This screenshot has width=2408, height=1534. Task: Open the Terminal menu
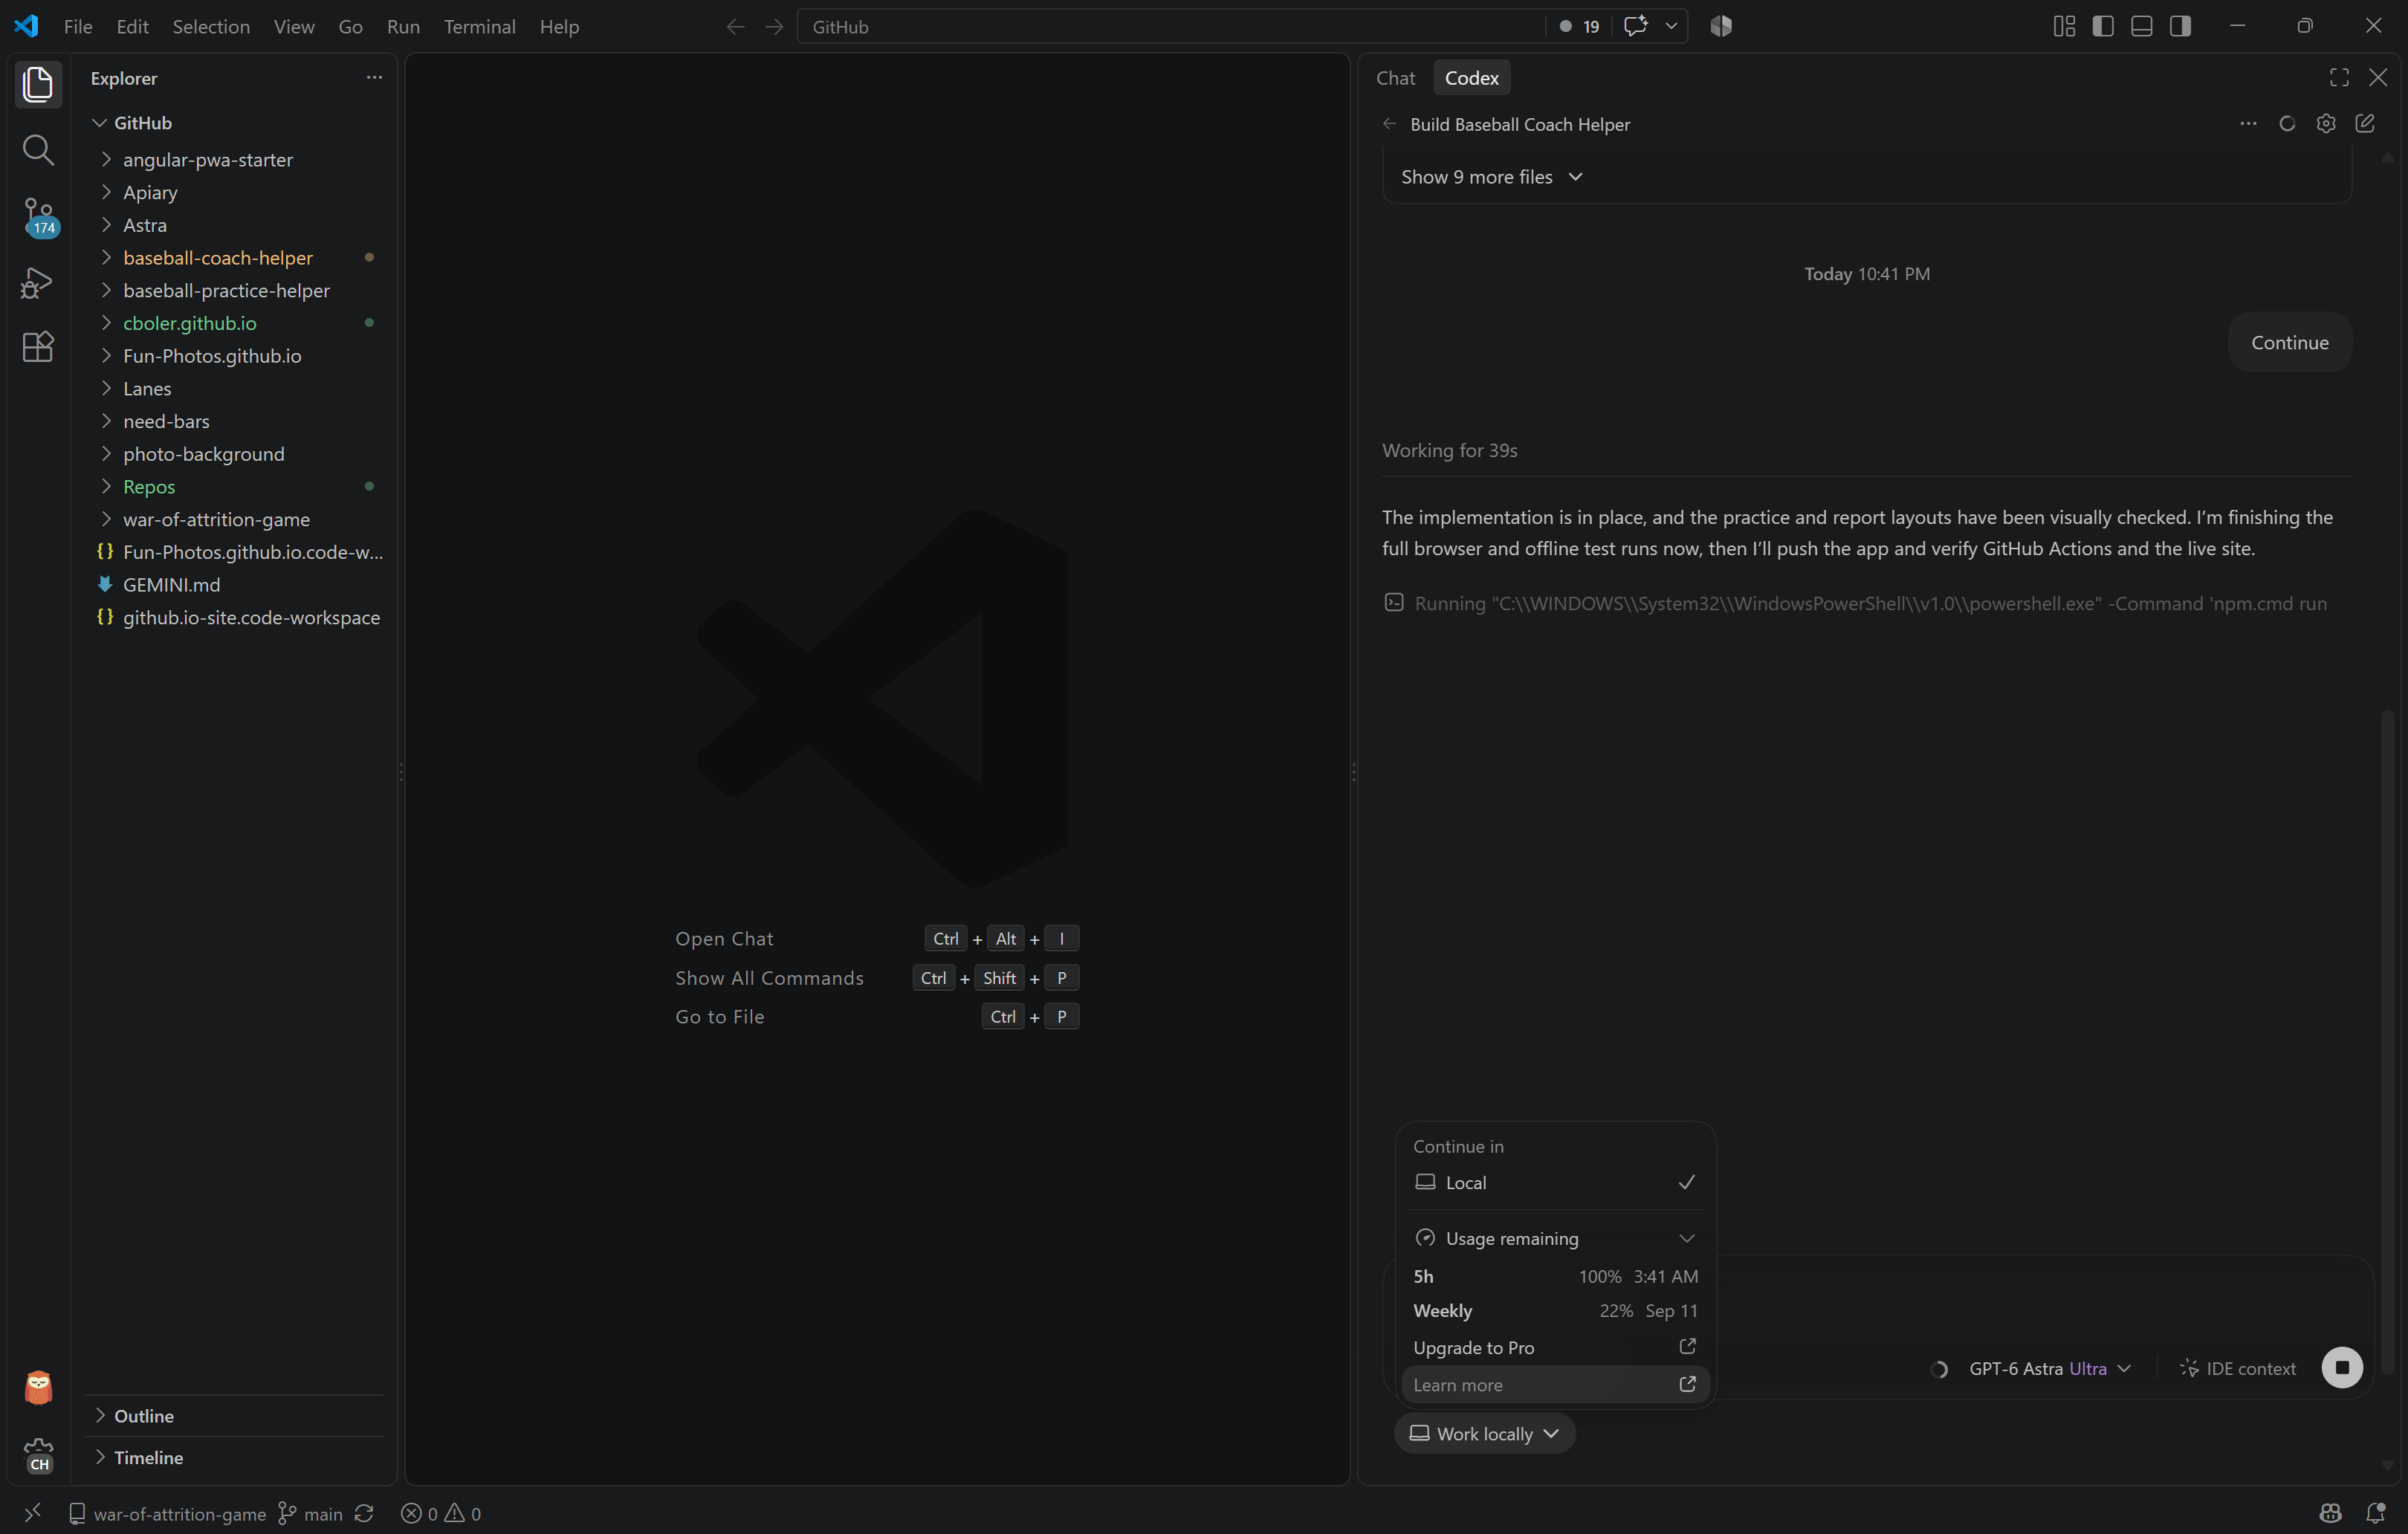point(480,27)
